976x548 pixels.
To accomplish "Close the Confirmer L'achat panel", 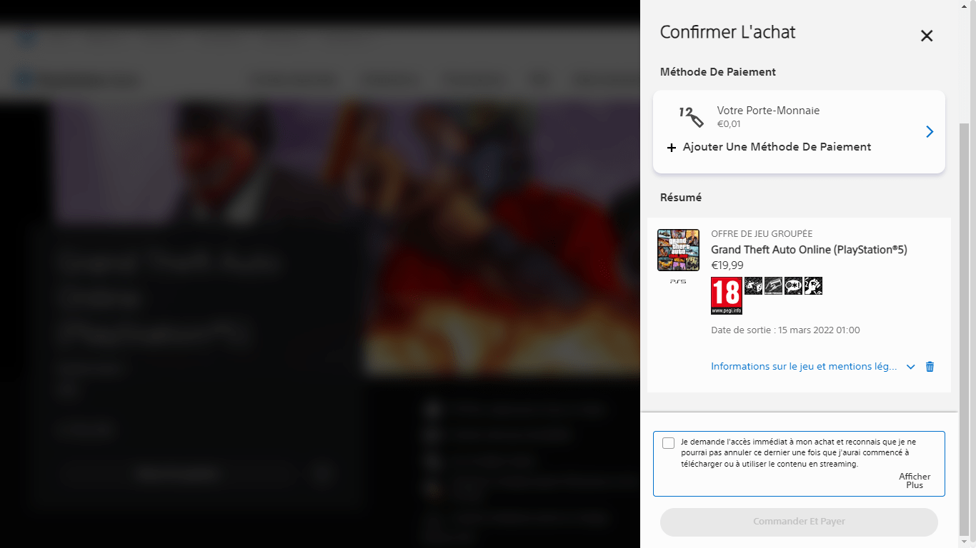I will [x=927, y=36].
